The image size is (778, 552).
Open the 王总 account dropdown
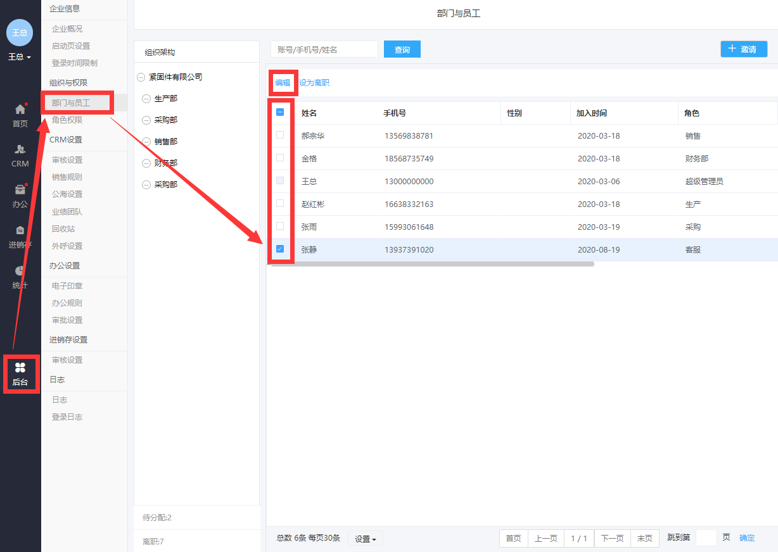coord(20,57)
